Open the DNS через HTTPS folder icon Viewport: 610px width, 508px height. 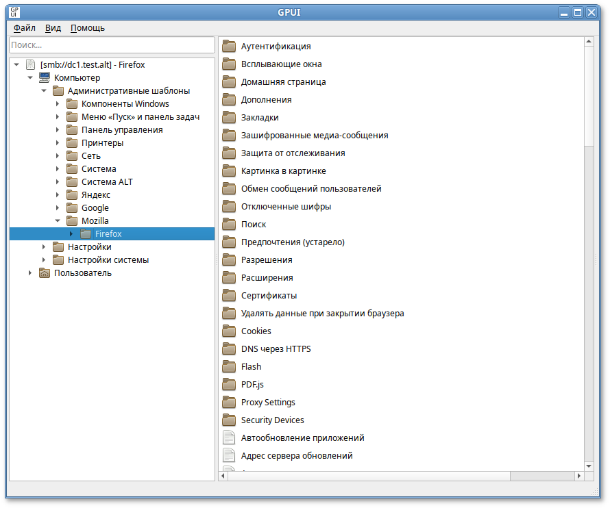coord(229,348)
